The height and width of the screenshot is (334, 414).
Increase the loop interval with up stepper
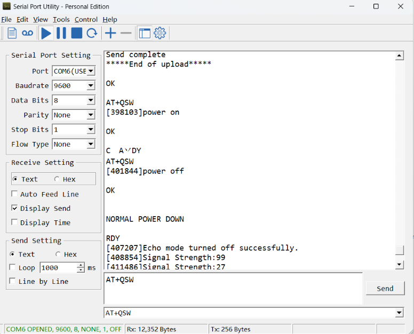(x=81, y=265)
